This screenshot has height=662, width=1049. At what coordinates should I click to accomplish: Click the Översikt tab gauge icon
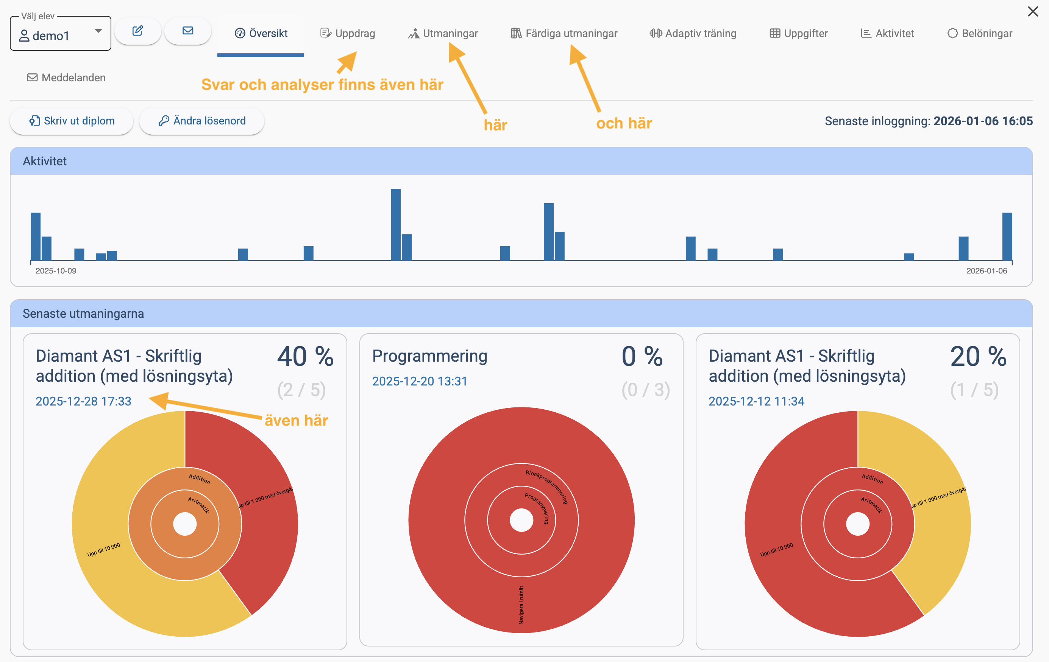pos(240,34)
